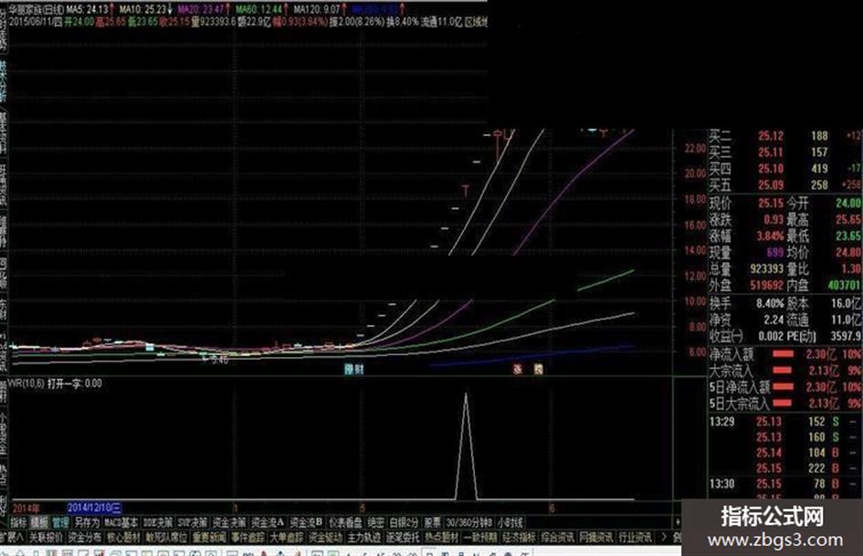The width and height of the screenshot is (863, 556).
Task: Open the 综合资讯 tab
Action: pyautogui.click(x=558, y=537)
